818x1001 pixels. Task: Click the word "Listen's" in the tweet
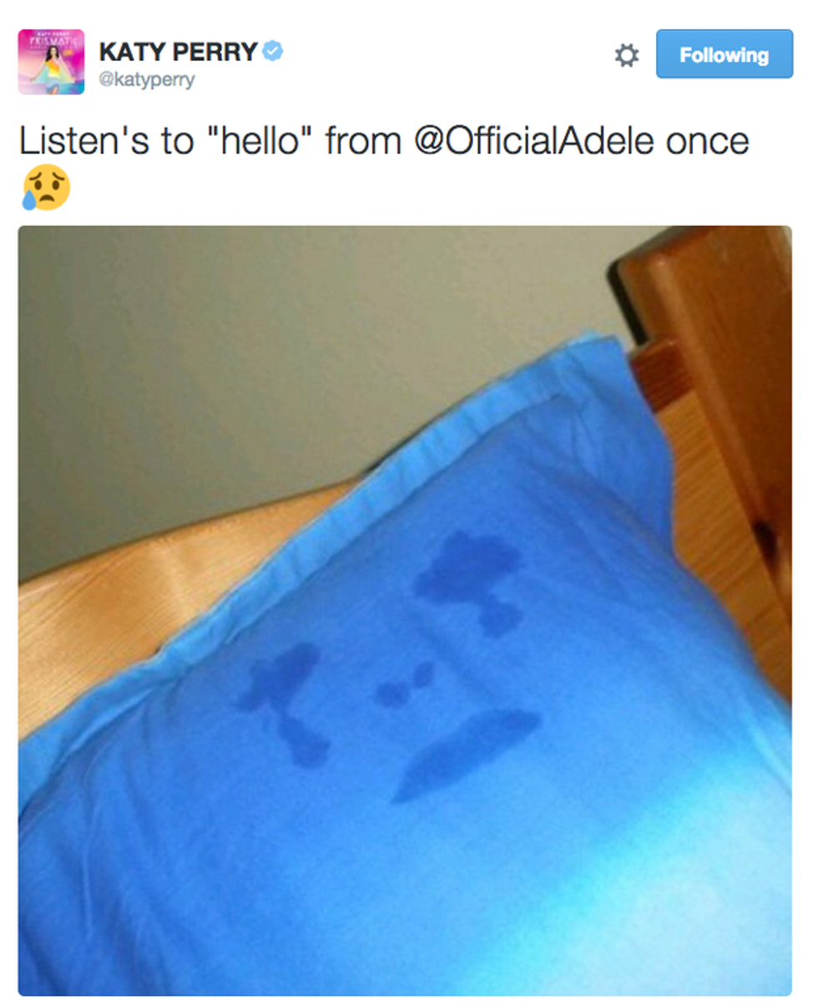coord(85,141)
